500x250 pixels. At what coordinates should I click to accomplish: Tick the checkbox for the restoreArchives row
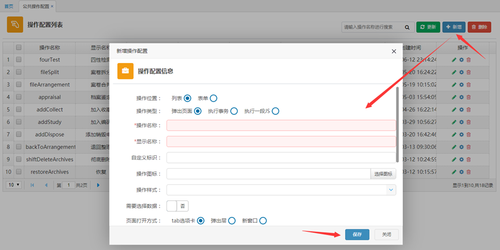click(x=19, y=171)
